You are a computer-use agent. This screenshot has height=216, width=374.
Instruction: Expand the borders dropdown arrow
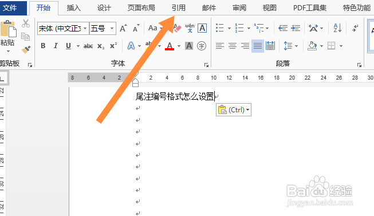click(341, 46)
